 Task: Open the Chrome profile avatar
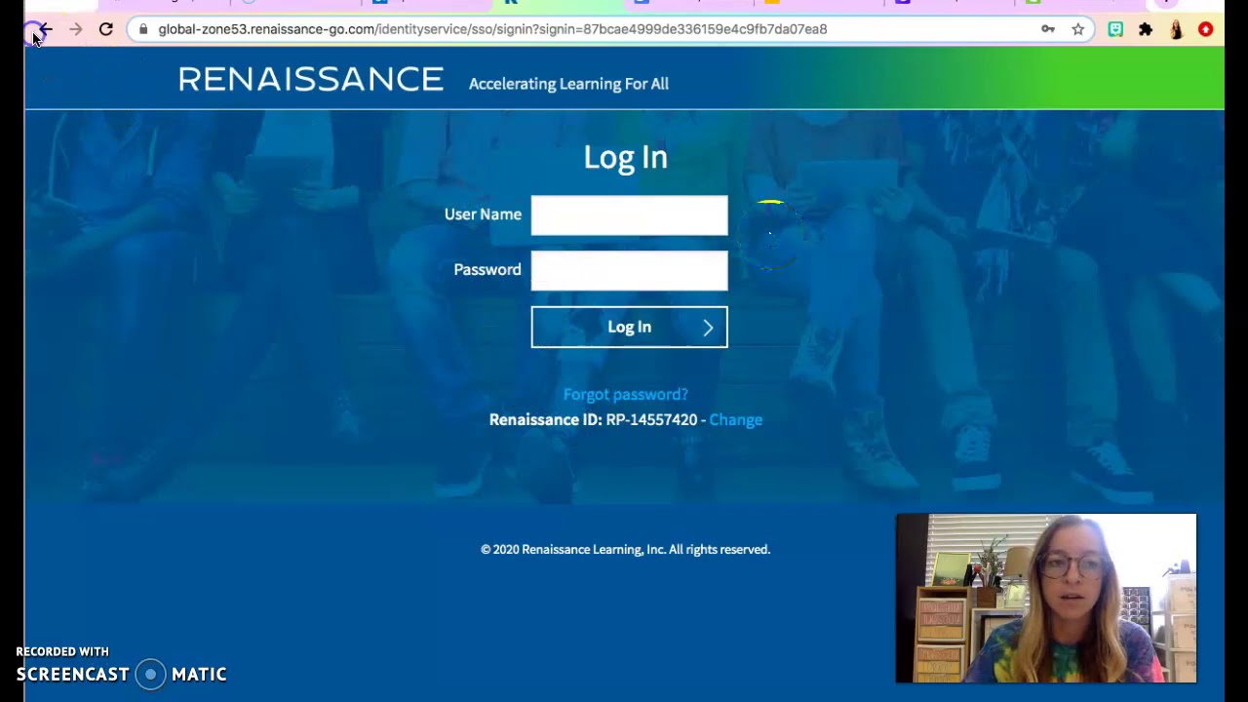(1176, 29)
